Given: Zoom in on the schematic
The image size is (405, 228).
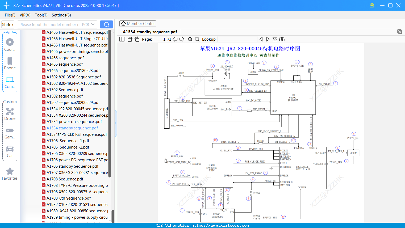Looking at the screenshot, I should pyautogui.click(x=190, y=39).
